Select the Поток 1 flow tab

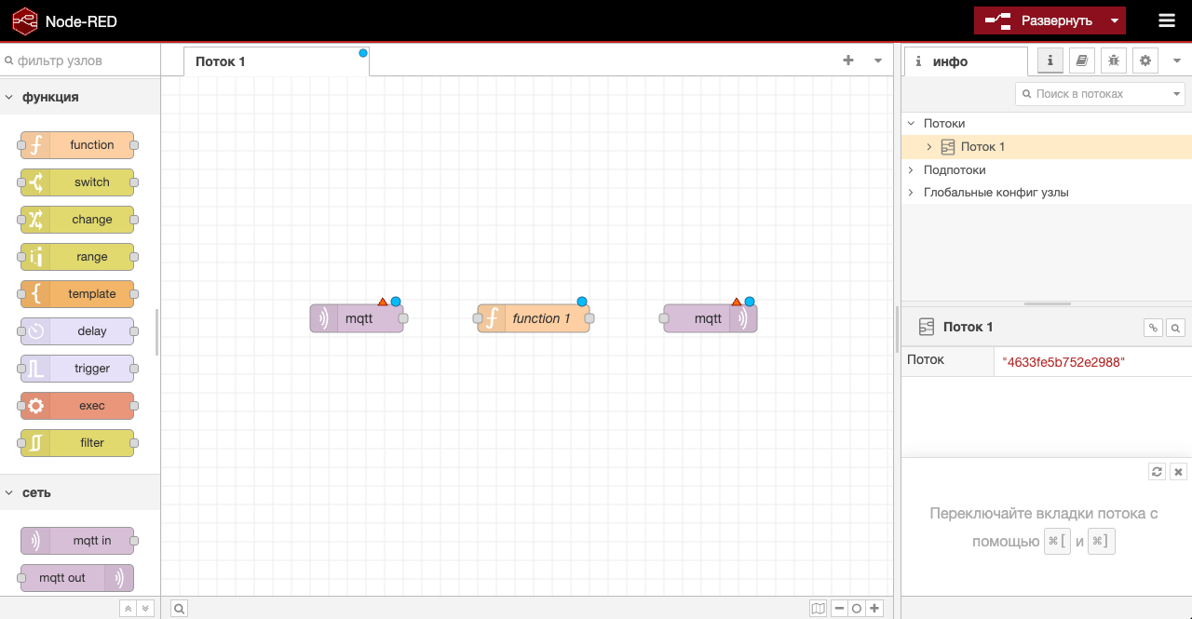point(221,61)
